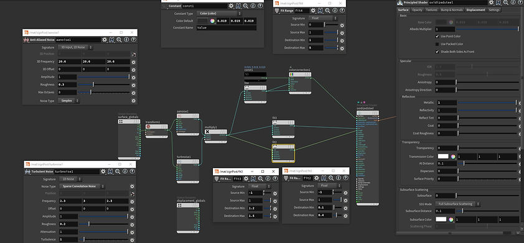This screenshot has width=524, height=243.
Task: Enable Use Packed Color checkbox
Action: (x=437, y=44)
